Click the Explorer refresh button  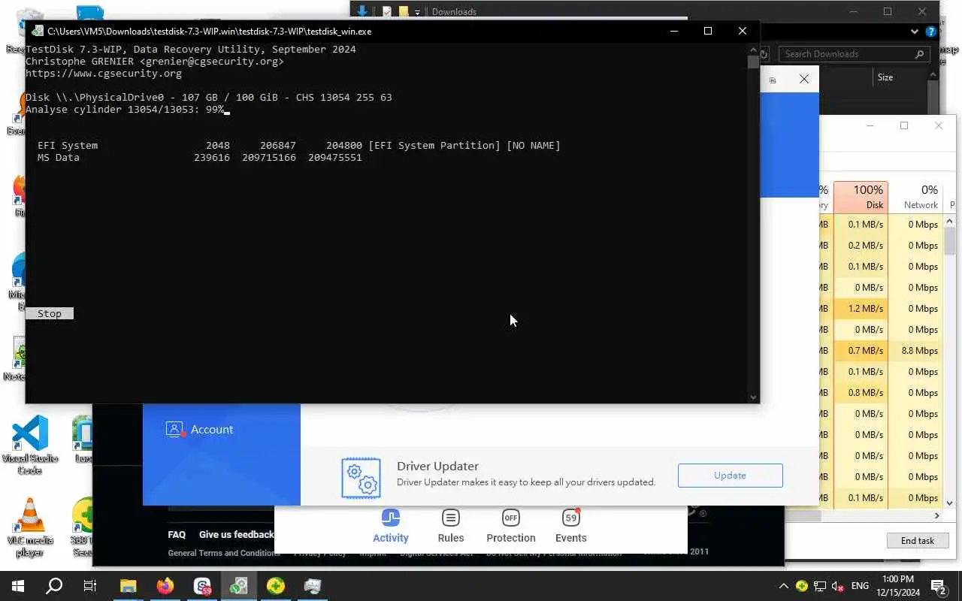(765, 54)
